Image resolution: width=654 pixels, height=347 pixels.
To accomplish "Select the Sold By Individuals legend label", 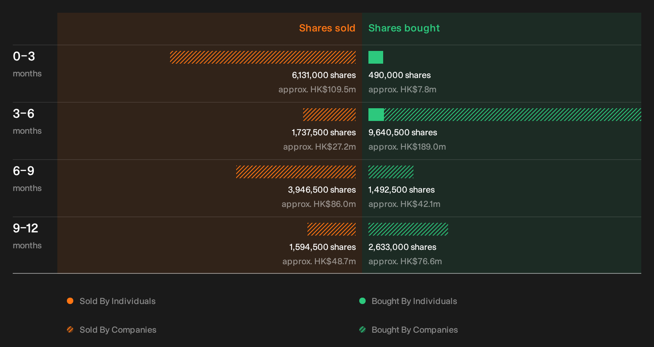I will point(117,301).
